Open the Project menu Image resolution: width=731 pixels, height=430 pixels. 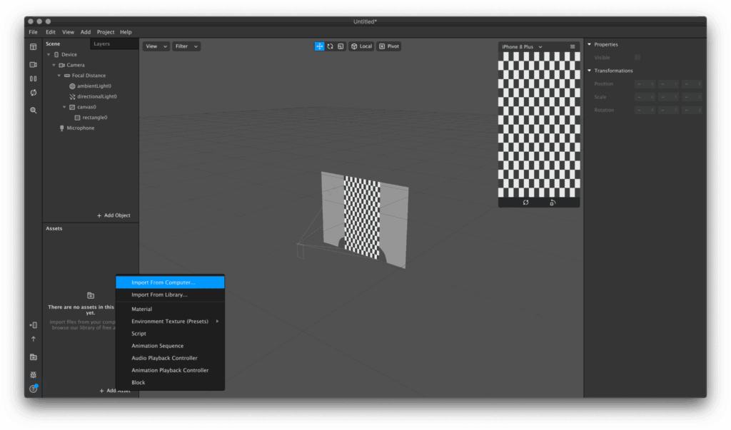pos(106,32)
